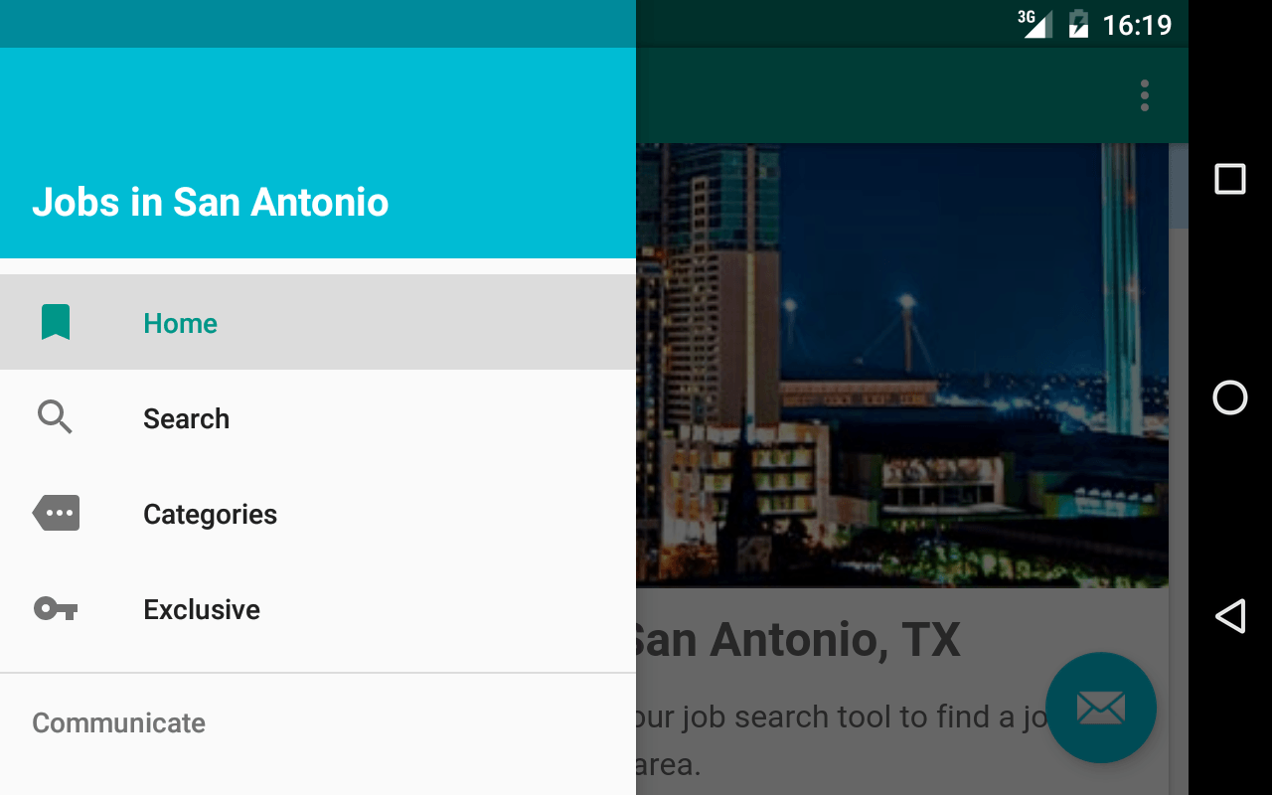
Task: Open the three-dot overflow menu
Action: pyautogui.click(x=1145, y=95)
